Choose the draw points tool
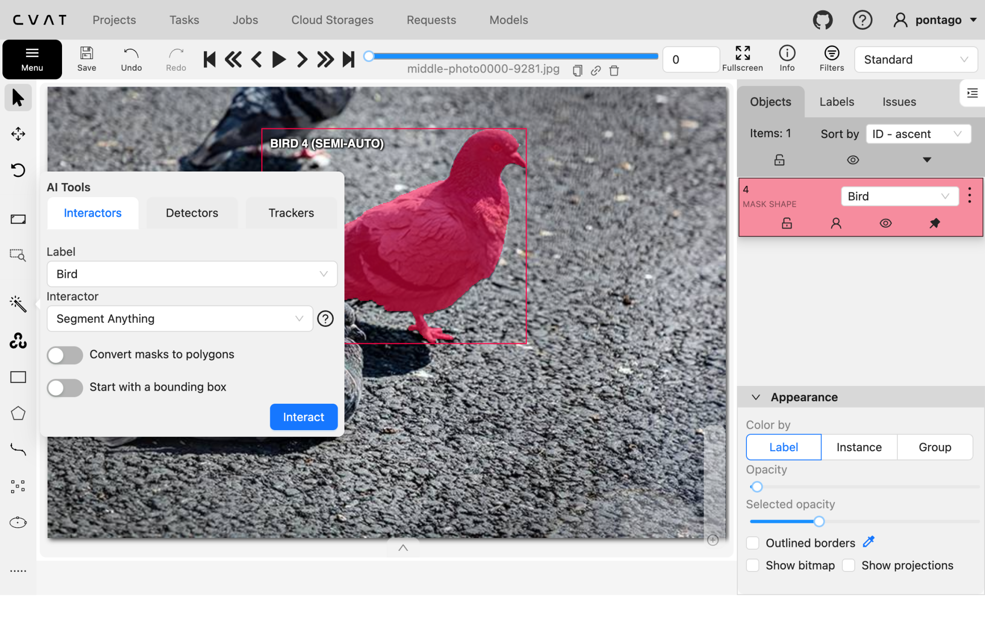Image resolution: width=985 pixels, height=619 pixels. click(18, 486)
